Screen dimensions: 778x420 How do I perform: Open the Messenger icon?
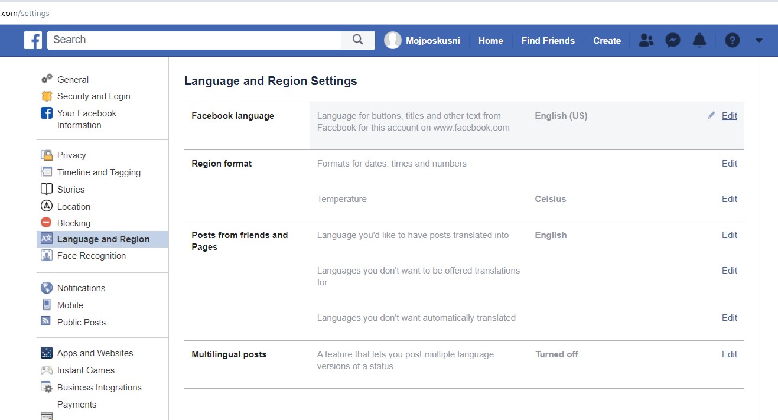(672, 40)
